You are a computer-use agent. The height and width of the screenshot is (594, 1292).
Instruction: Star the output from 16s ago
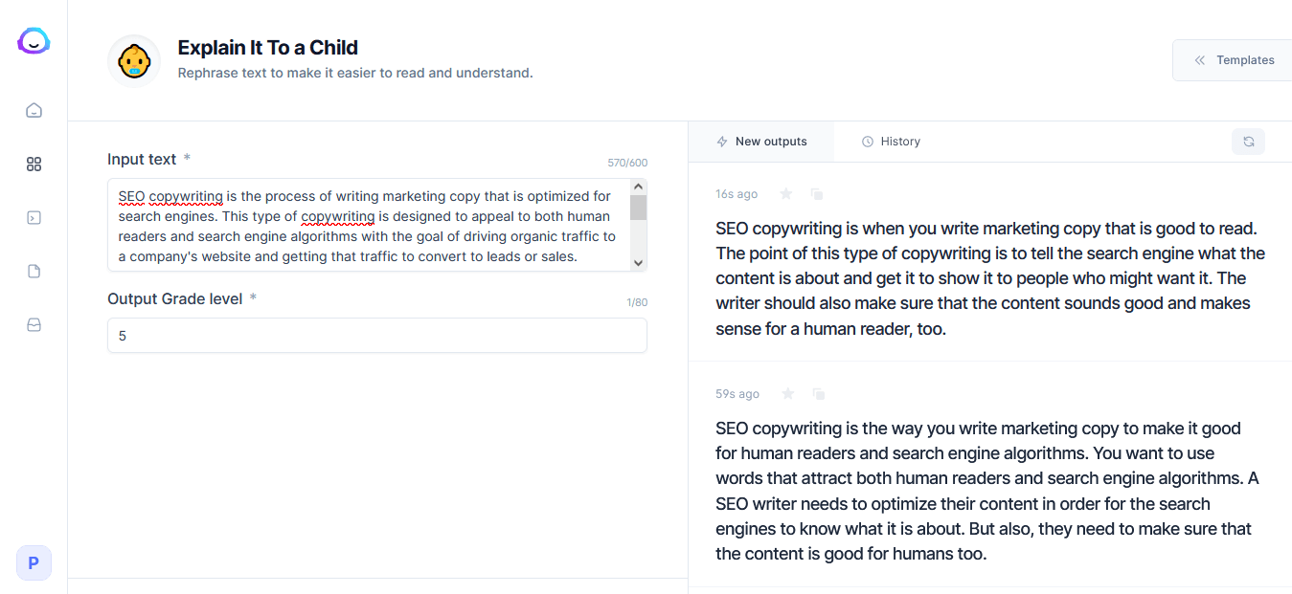coord(786,194)
